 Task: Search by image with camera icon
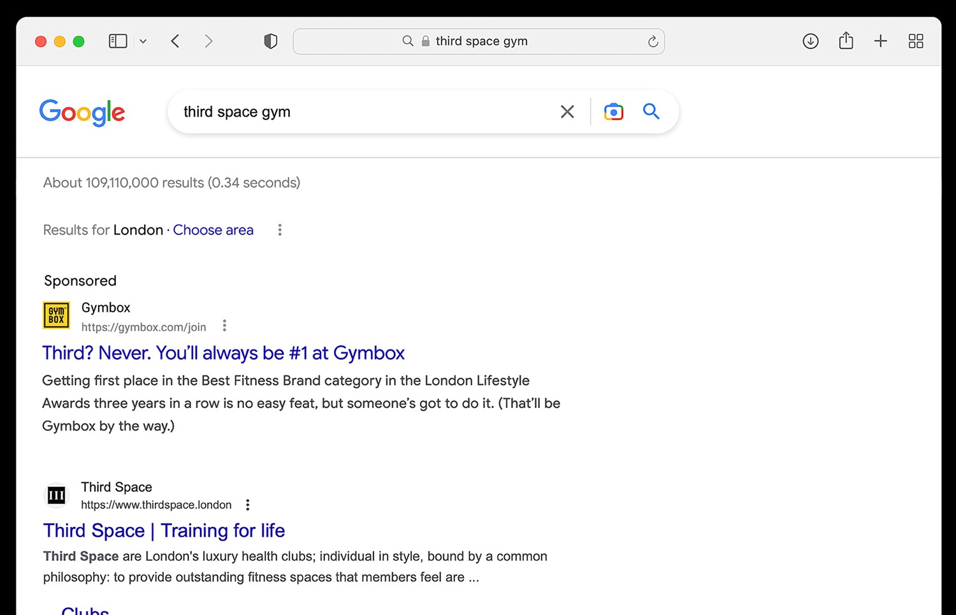(x=613, y=112)
